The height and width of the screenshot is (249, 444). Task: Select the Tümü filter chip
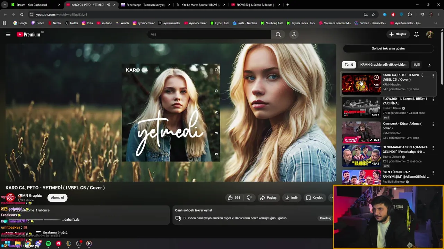[349, 65]
